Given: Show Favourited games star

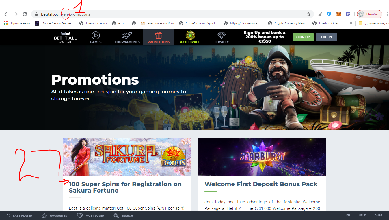Looking at the screenshot, I should coord(54,215).
